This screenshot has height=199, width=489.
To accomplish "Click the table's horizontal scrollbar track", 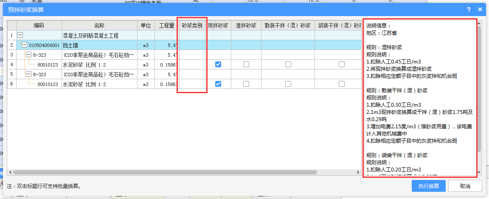I will [x=335, y=172].
